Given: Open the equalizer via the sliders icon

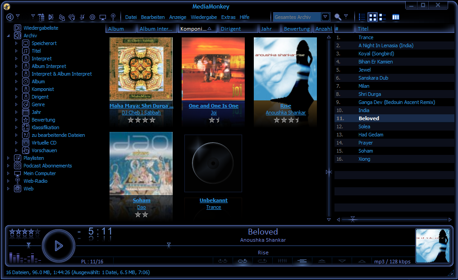Looking at the screenshot, I should point(282,261).
